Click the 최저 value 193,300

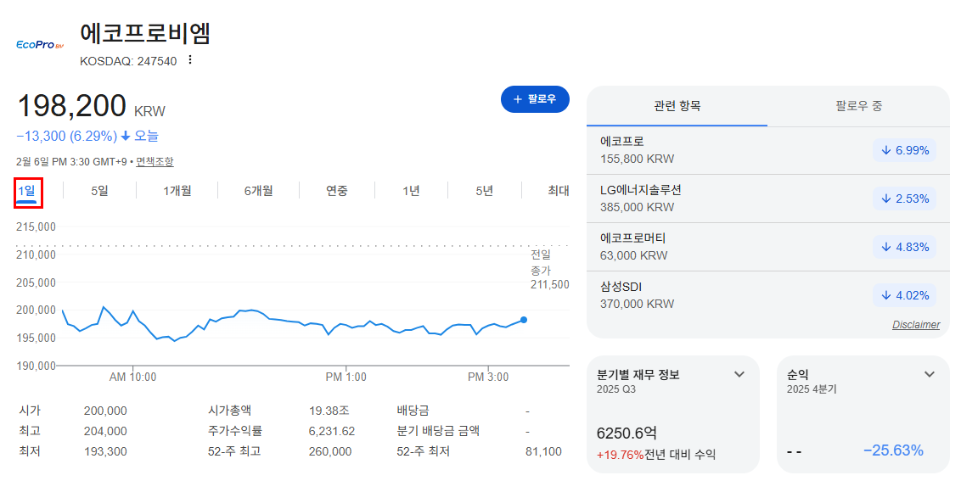point(105,451)
